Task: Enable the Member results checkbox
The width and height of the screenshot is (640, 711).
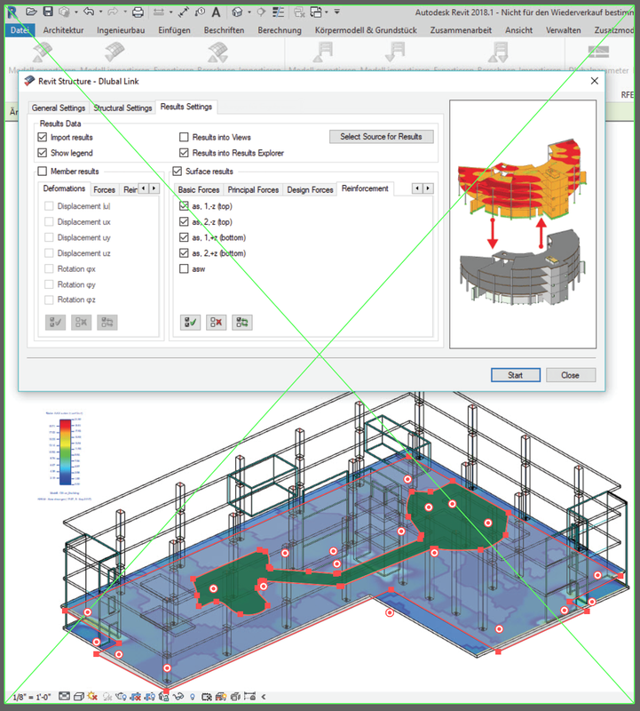Action: tap(43, 172)
